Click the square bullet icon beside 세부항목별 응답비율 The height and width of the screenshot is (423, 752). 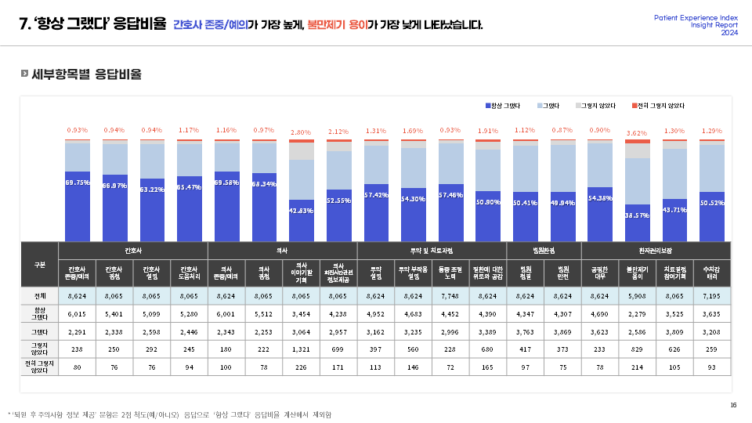[x=24, y=74]
